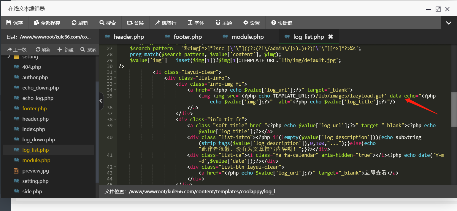Collapse the file sidebar with arrow handle

[101, 101]
